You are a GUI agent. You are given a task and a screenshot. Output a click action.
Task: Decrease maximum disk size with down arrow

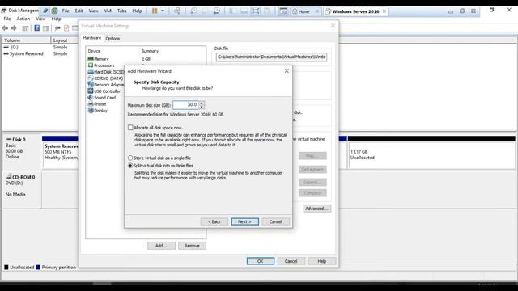[202, 107]
